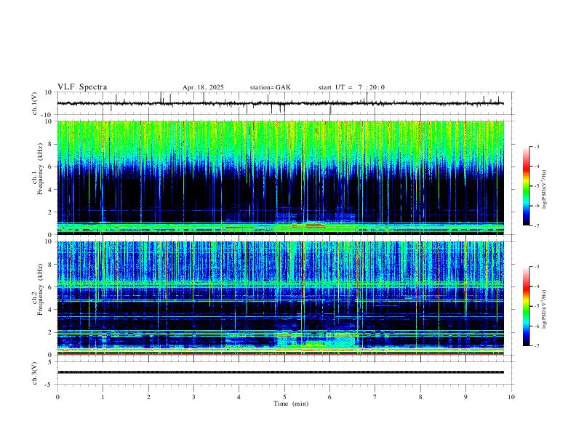Click the "ch.1(V)" axis label
Screen dimensions: 576x445
click(x=35, y=103)
